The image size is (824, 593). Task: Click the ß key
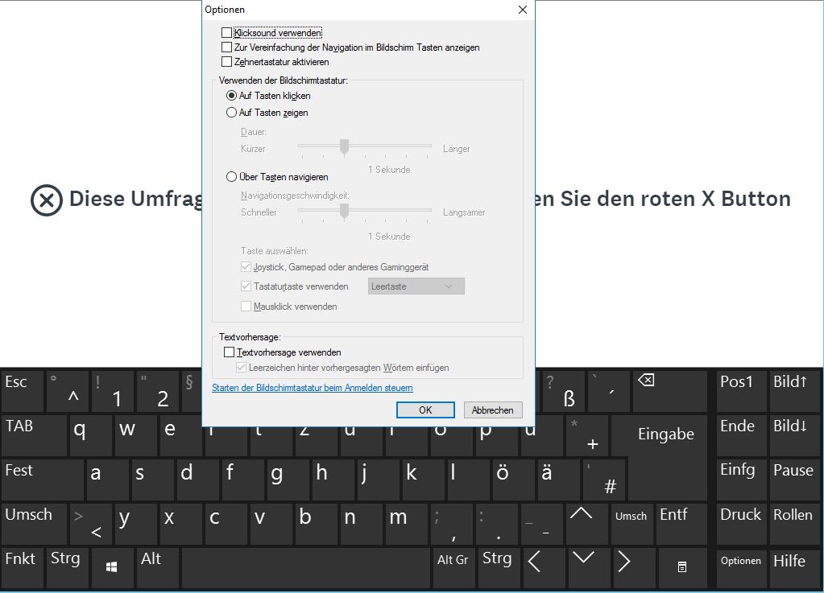[x=565, y=391]
